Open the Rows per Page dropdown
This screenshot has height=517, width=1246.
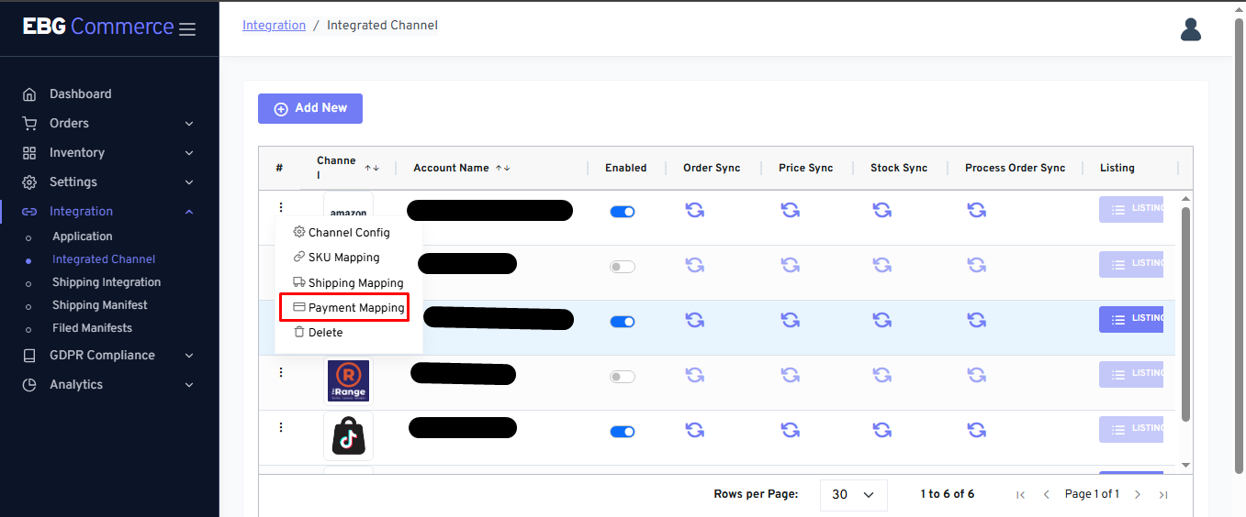click(853, 494)
